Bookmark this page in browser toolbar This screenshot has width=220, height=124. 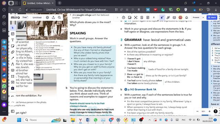(139, 10)
